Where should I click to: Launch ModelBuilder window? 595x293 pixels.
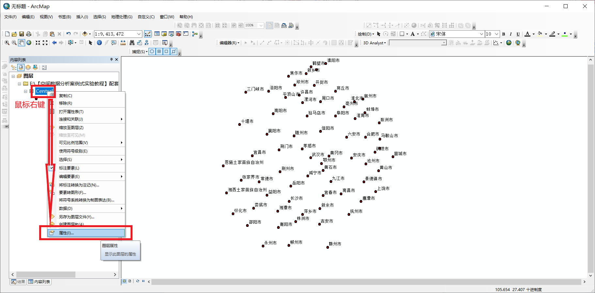tap(195, 34)
